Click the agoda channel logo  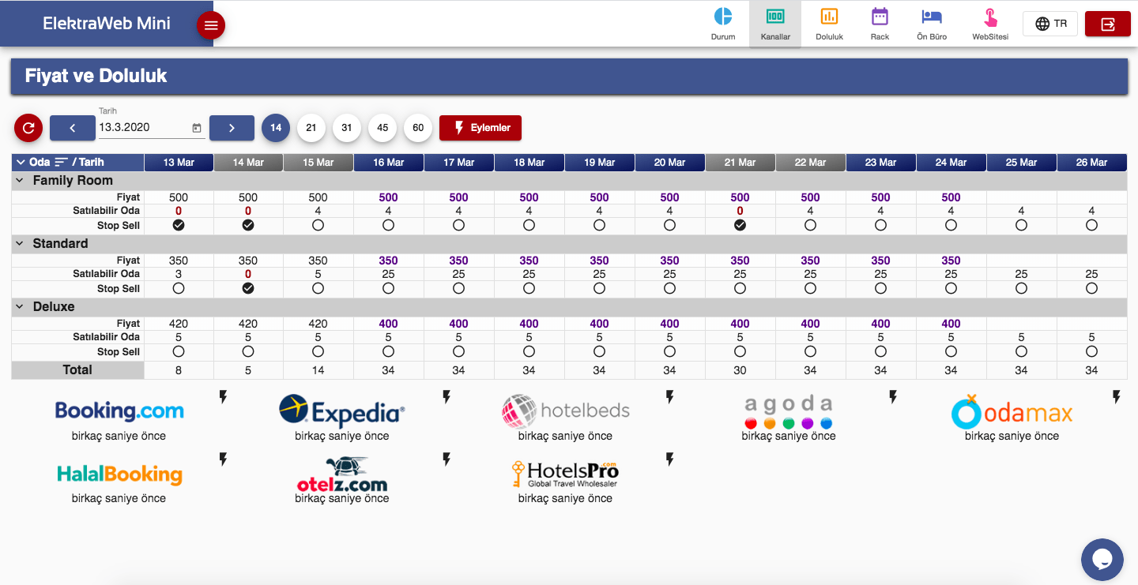tap(789, 411)
